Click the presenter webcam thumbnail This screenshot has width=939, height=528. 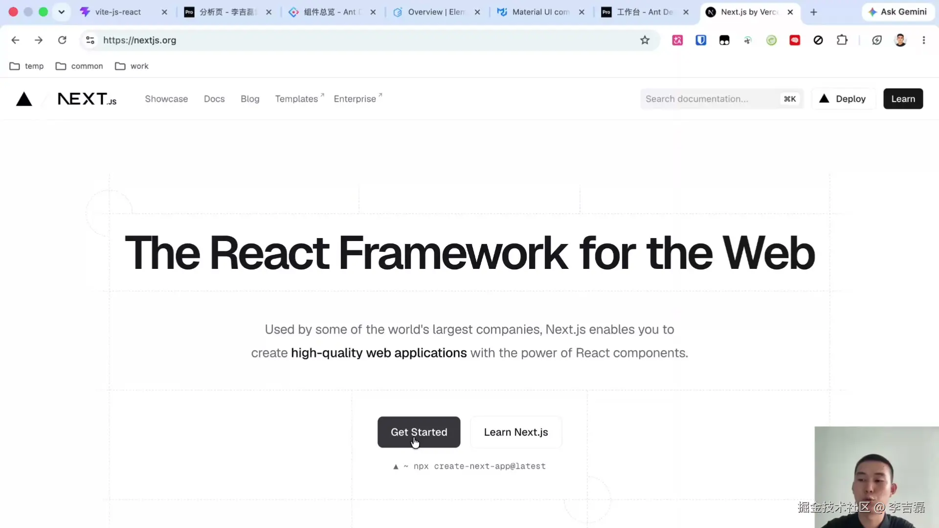click(x=876, y=477)
